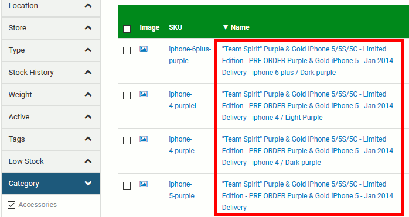Expand the Active filter panel

pos(51,117)
